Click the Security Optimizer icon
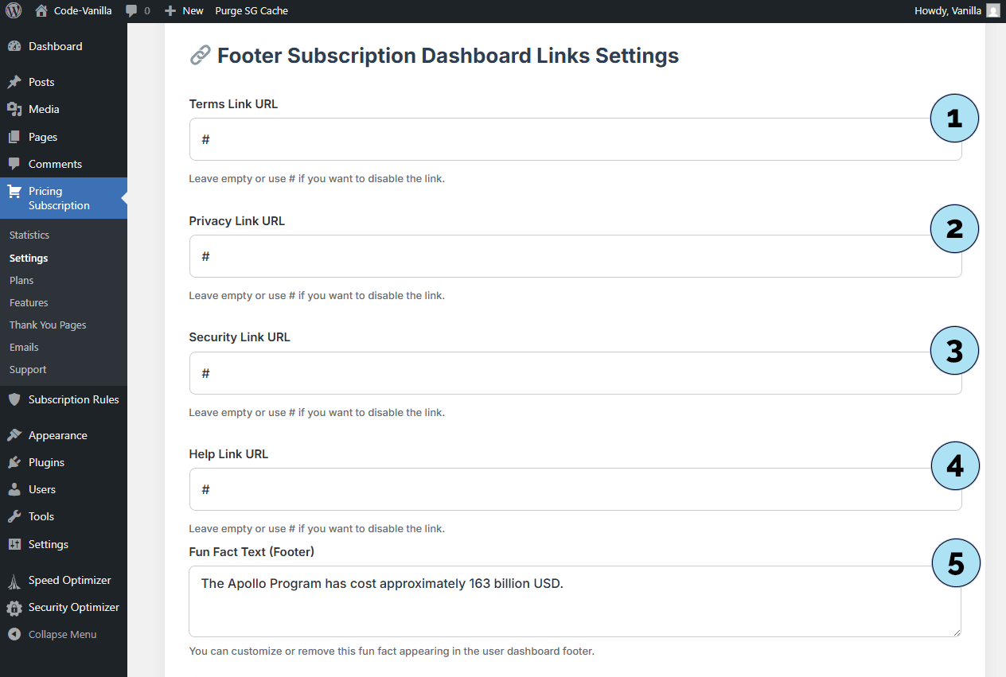This screenshot has height=677, width=1006. coord(14,608)
